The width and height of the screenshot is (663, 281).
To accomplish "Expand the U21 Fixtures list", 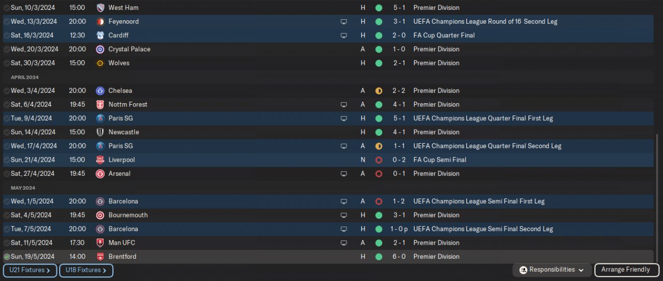I will [30, 270].
